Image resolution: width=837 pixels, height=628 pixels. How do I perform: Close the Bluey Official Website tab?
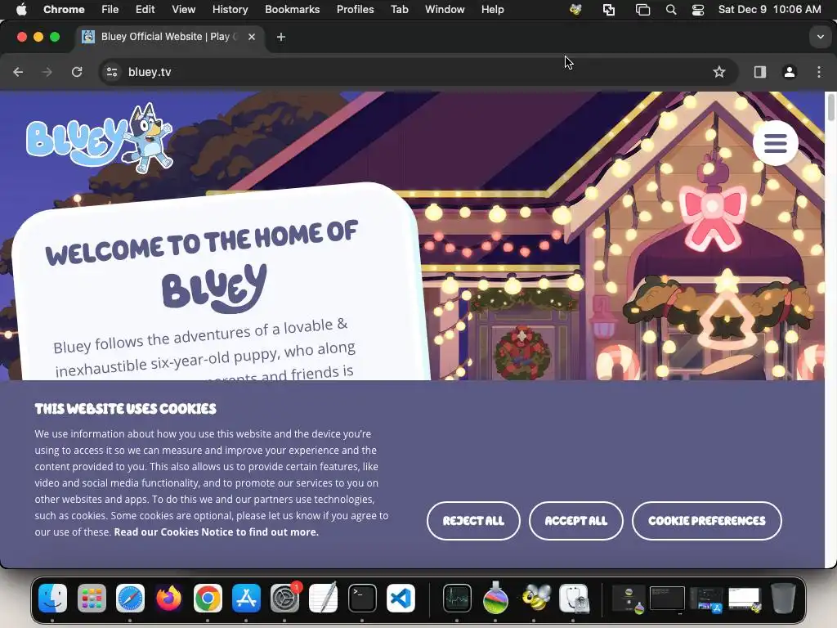tap(252, 37)
